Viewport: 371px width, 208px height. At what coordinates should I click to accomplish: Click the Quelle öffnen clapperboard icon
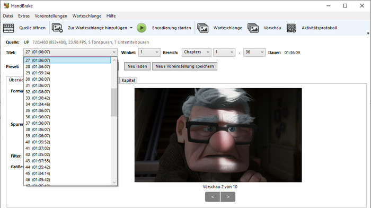(x=9, y=28)
